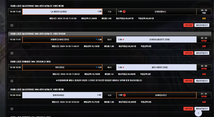This screenshot has width=214, height=117.
Task: Click 베팅내역올리기 button for the Lakers bet
Action: pyautogui.click(x=202, y=25)
